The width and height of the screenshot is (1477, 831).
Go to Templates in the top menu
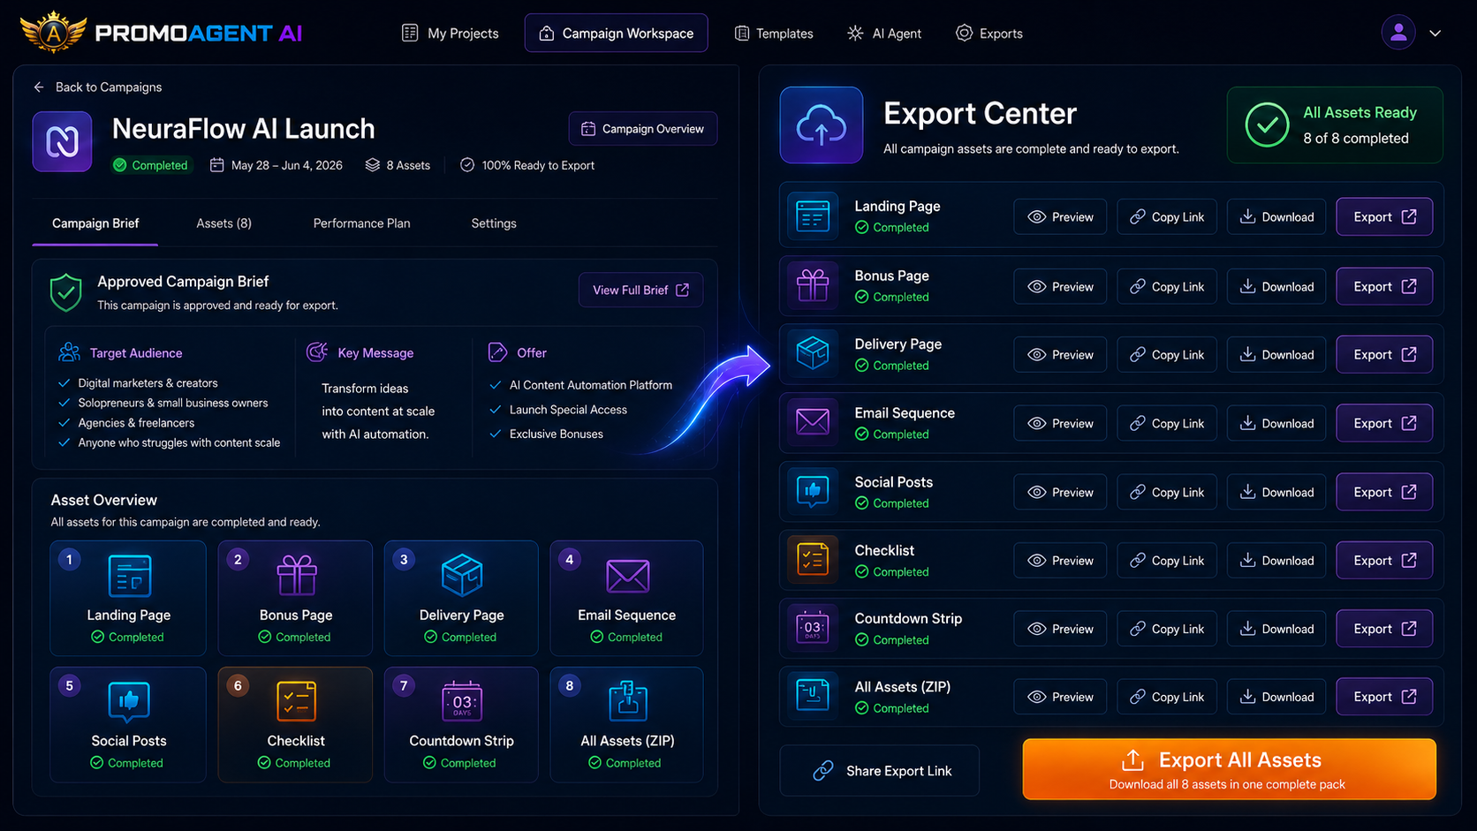(774, 34)
